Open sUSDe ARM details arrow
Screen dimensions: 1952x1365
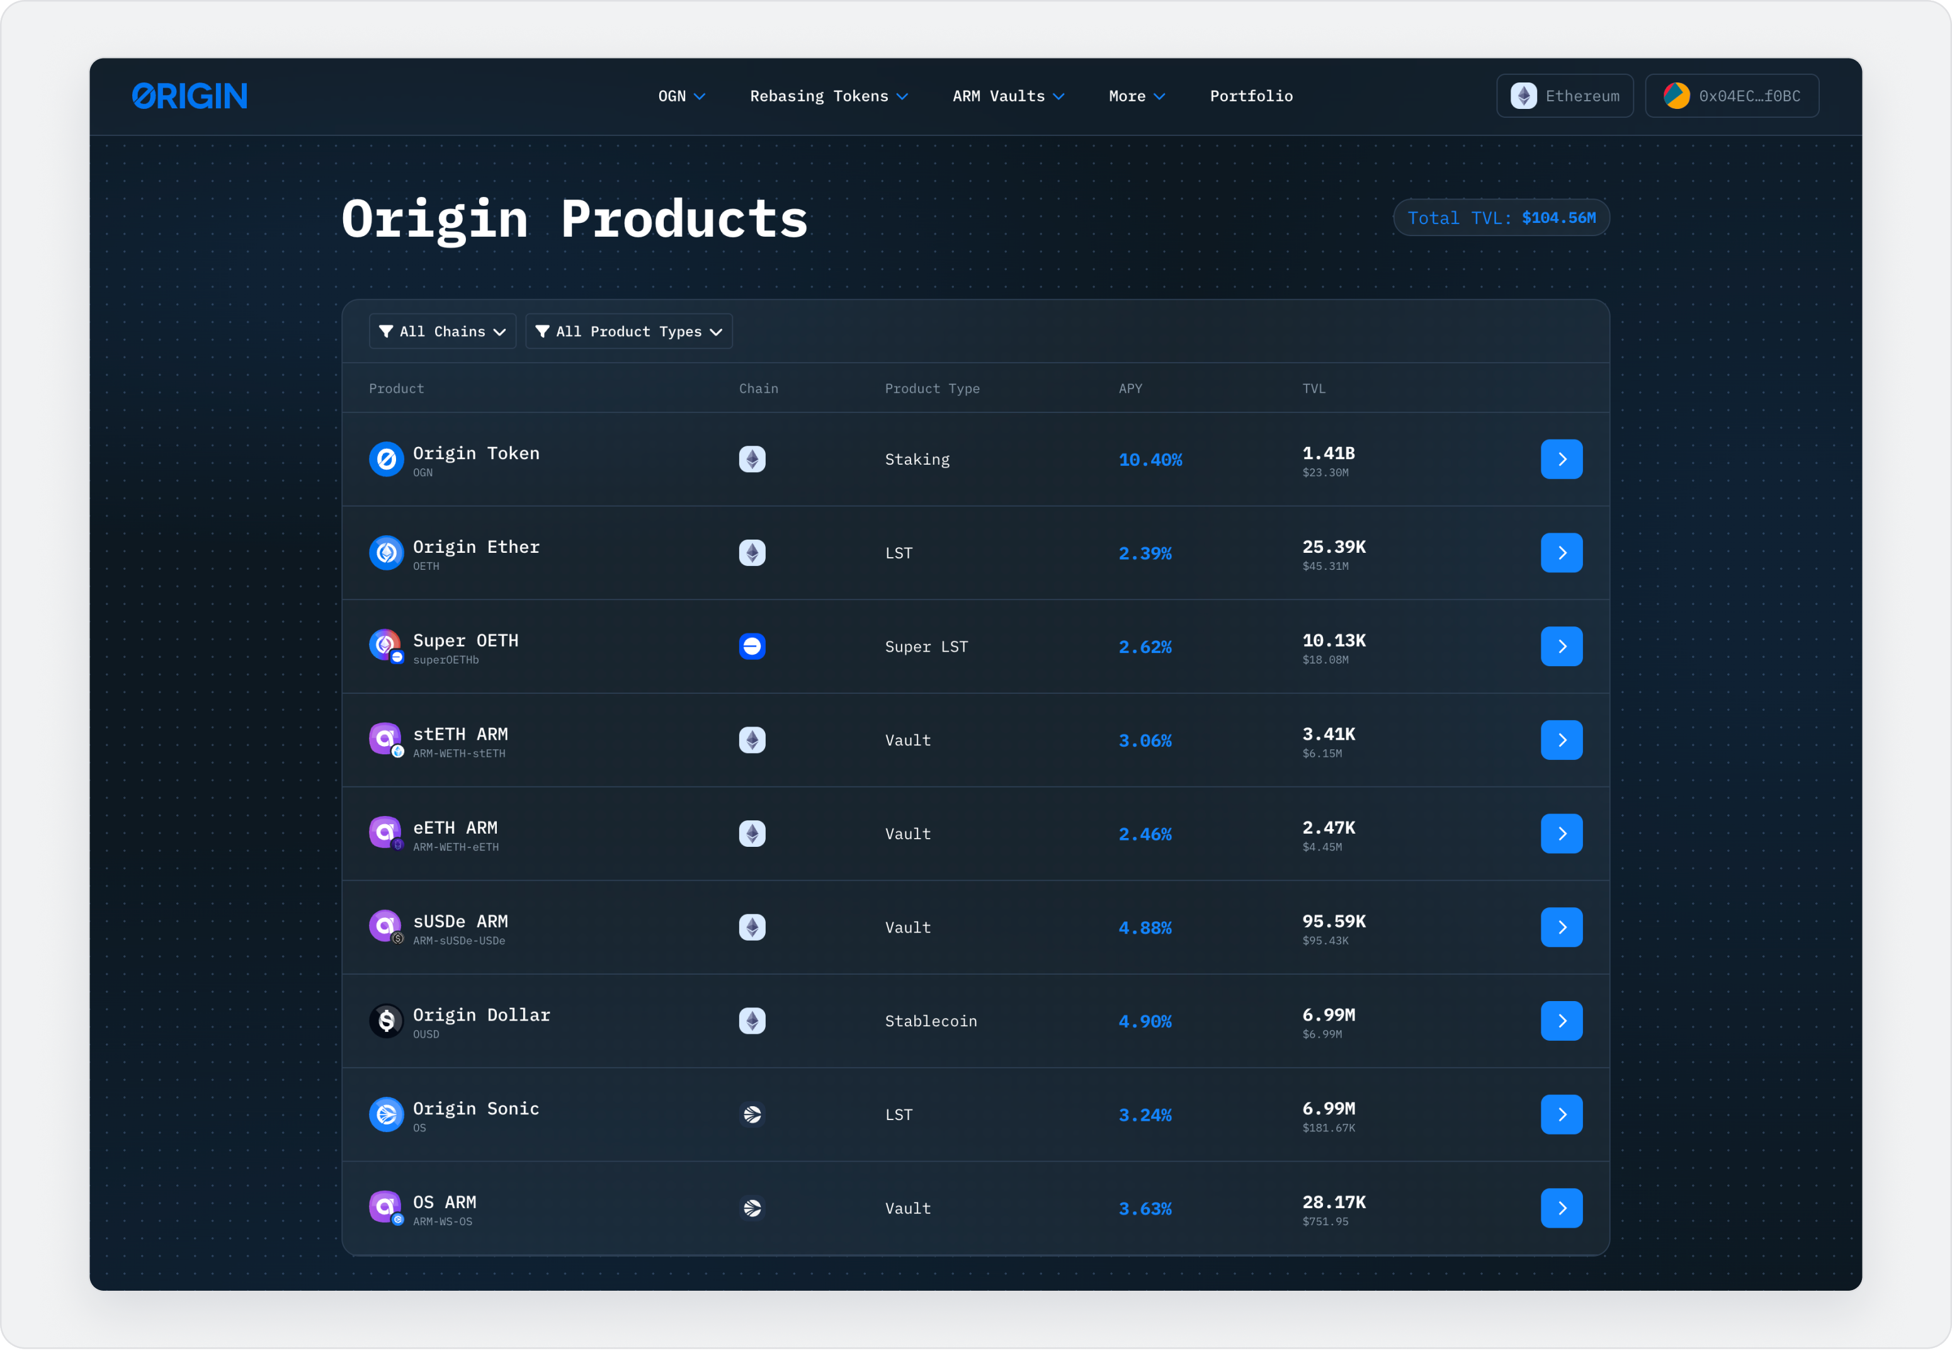tap(1562, 927)
